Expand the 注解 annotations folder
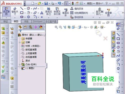125x94 pixels. coord(20,42)
